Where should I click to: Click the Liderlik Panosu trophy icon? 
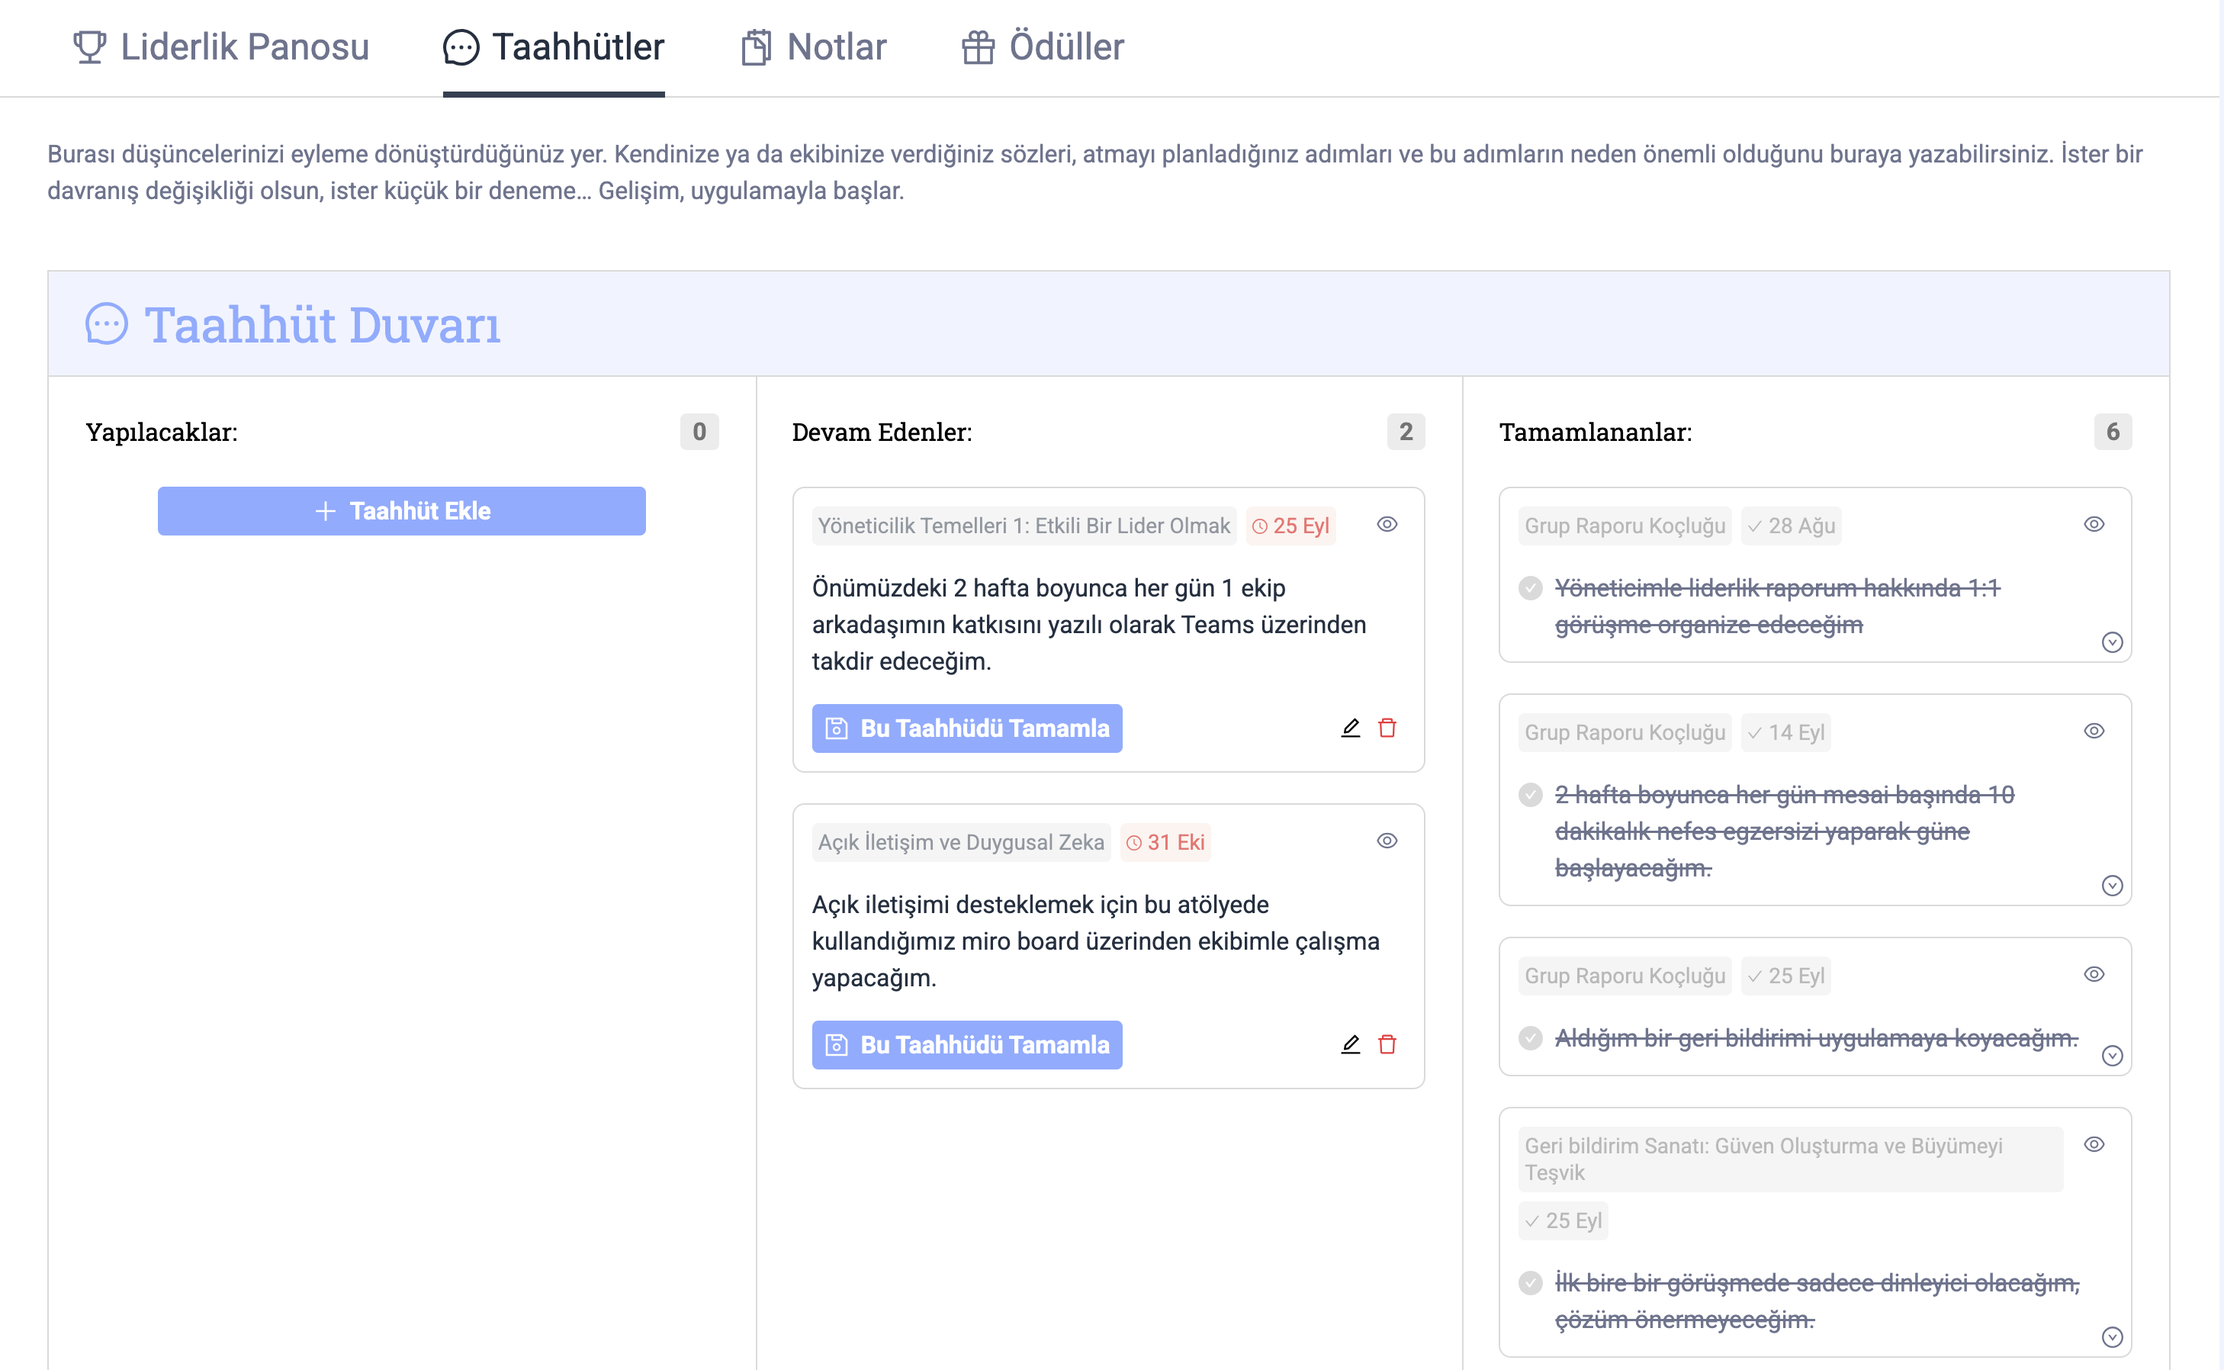88,47
